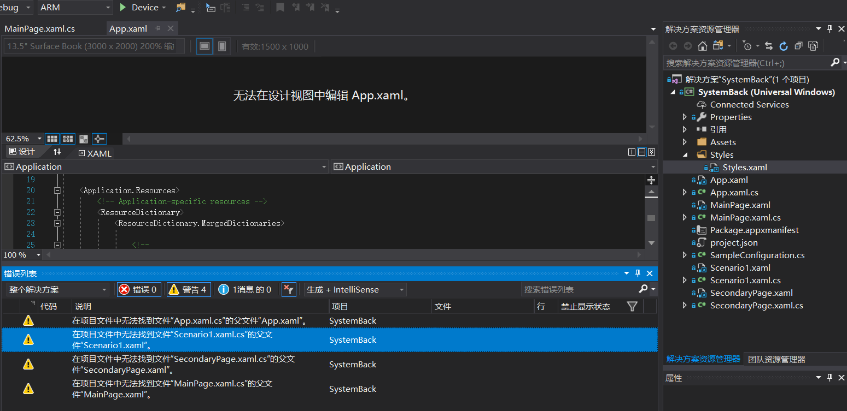Toggle portrait orientation in designer
This screenshot has width=847, height=411.
222,46
